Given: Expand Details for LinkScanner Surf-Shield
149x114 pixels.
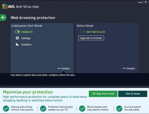Looking at the screenshot, I should click(x=64, y=68).
